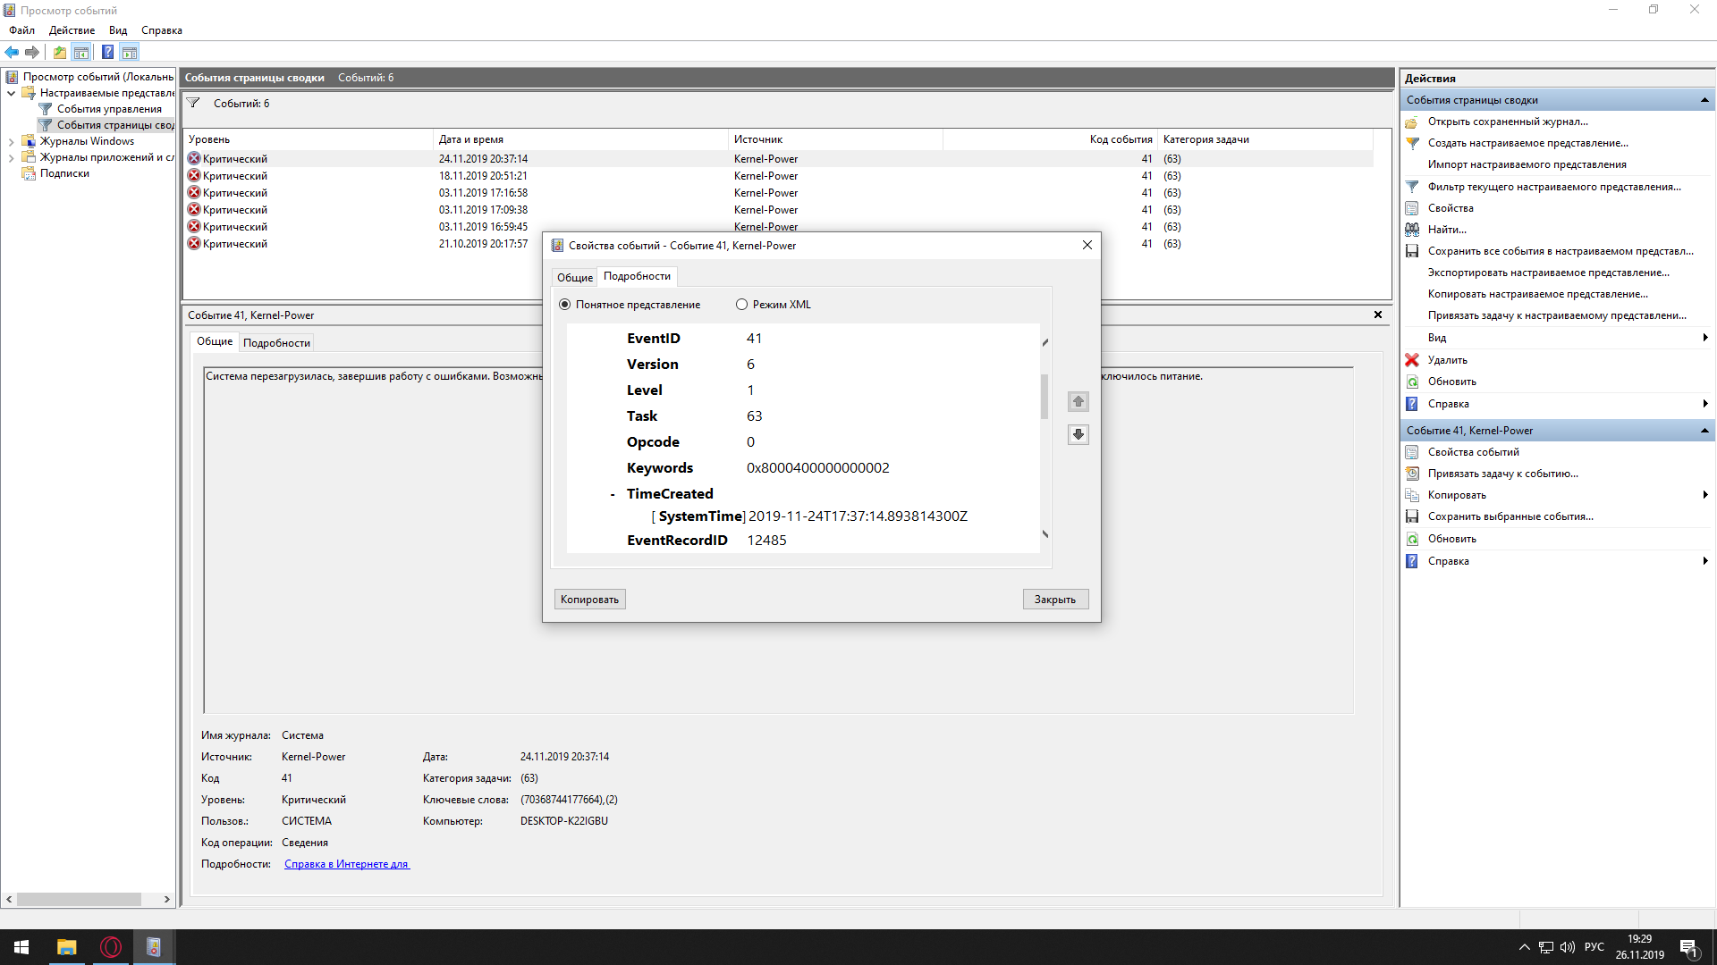Collapse the TimeCreated node
Image resolution: width=1717 pixels, height=965 pixels.
coord(613,495)
